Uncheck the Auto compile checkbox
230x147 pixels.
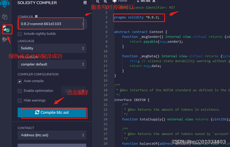20,81
